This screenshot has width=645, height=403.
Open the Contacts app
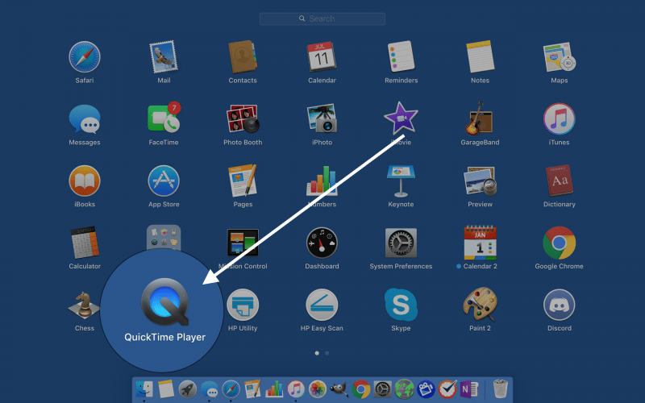[x=243, y=56]
